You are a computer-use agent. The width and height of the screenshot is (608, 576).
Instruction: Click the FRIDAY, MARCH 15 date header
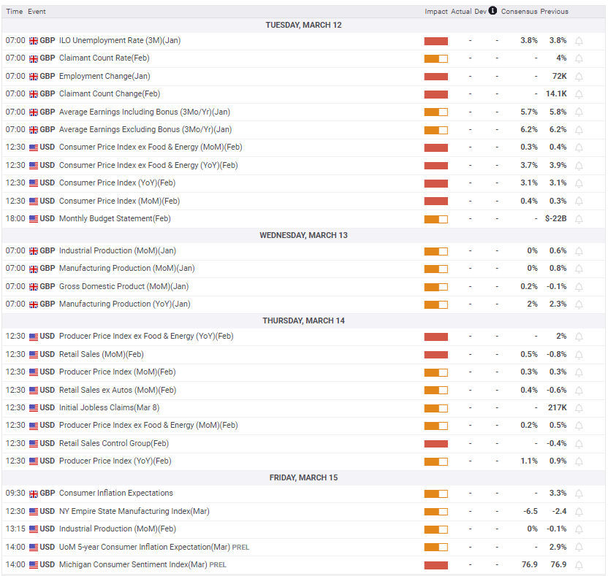[303, 477]
